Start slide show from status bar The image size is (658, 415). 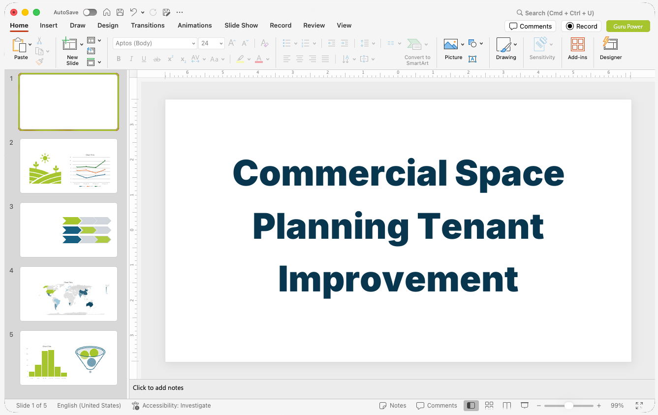pos(525,405)
